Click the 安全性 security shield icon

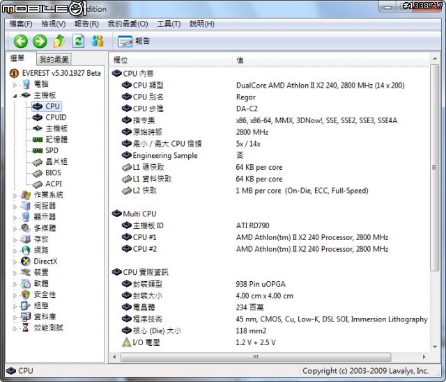pyautogui.click(x=26, y=294)
